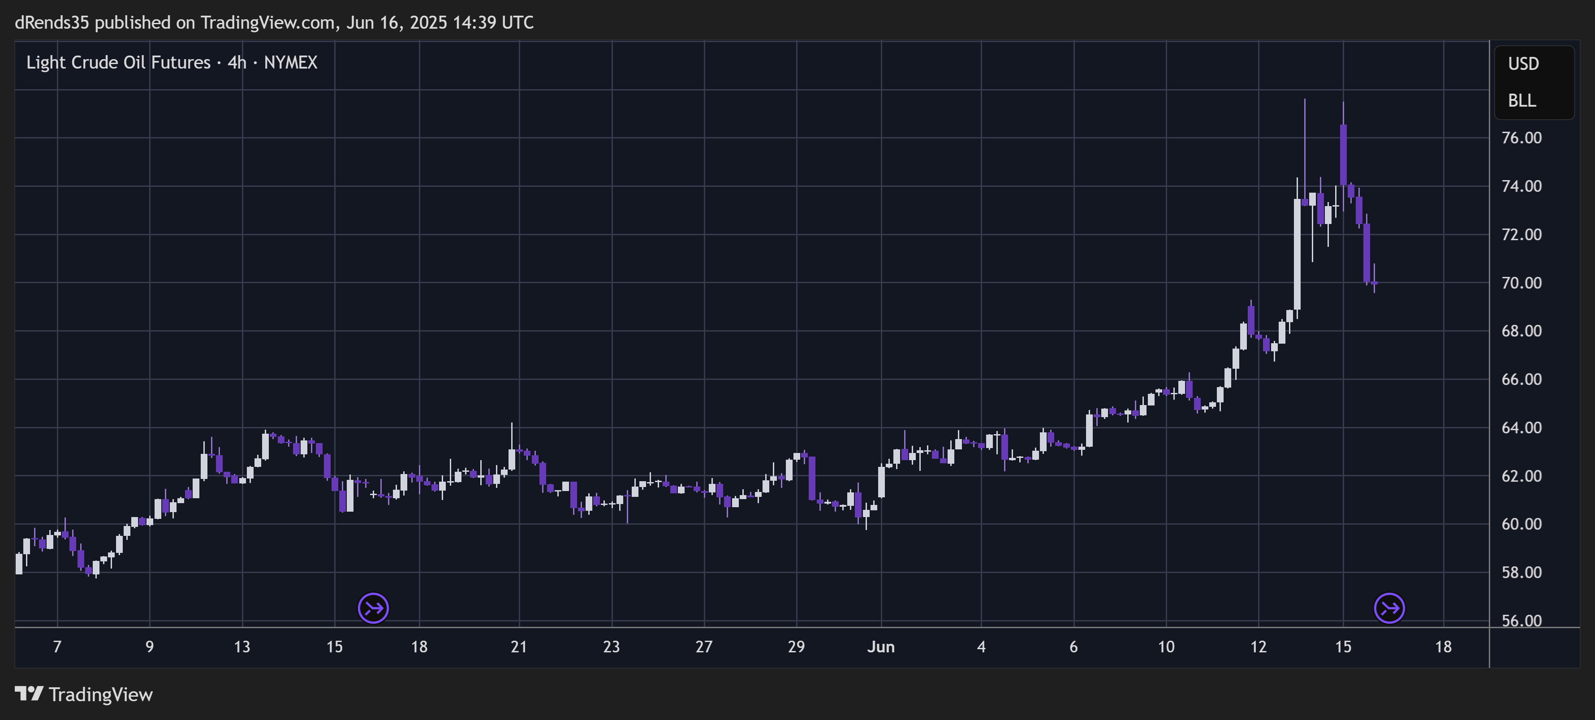Click the 21 date label on time axis

coord(519,647)
